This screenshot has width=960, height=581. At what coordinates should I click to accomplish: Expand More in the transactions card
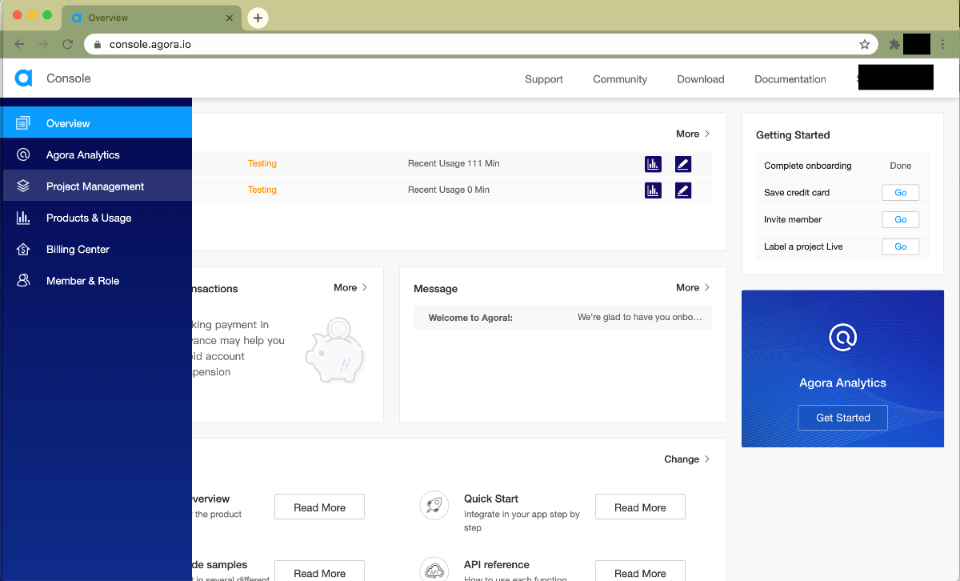click(350, 287)
